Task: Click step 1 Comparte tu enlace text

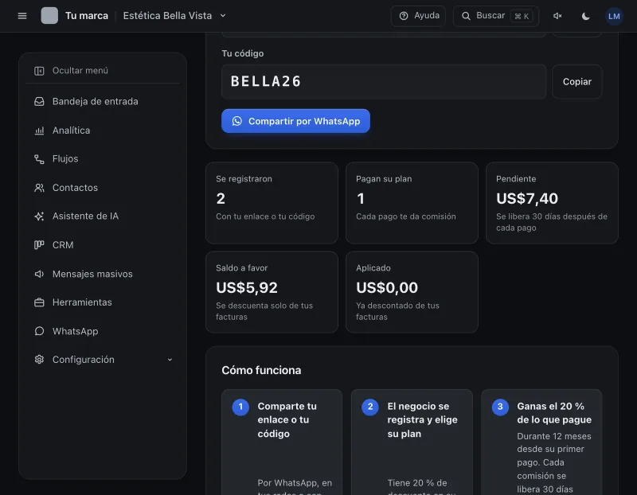Action: click(x=287, y=420)
